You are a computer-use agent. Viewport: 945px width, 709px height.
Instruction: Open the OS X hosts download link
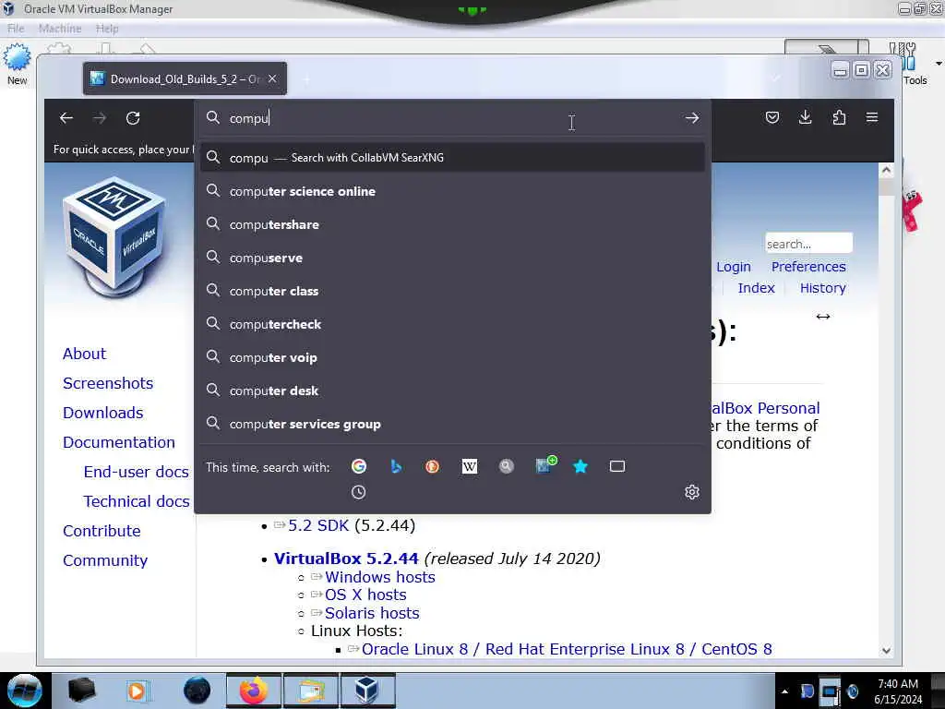[x=365, y=595]
